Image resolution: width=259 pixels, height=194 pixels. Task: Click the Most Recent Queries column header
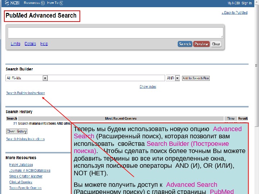click(x=121, y=119)
